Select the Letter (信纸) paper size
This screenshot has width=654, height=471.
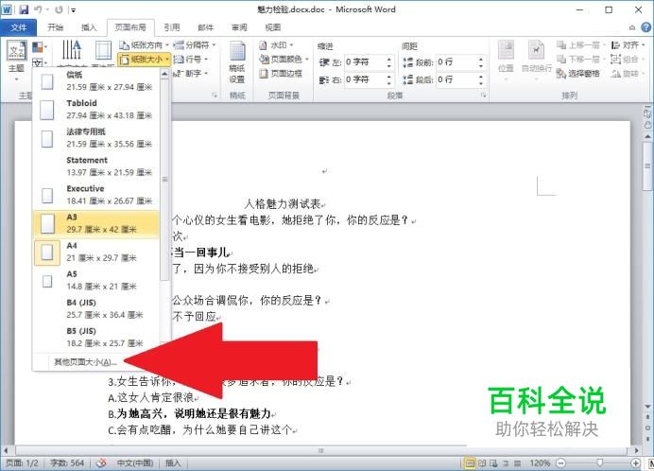(96, 81)
